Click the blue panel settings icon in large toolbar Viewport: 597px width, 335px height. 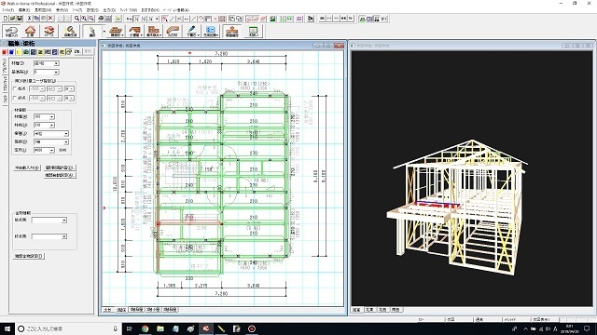[211, 31]
